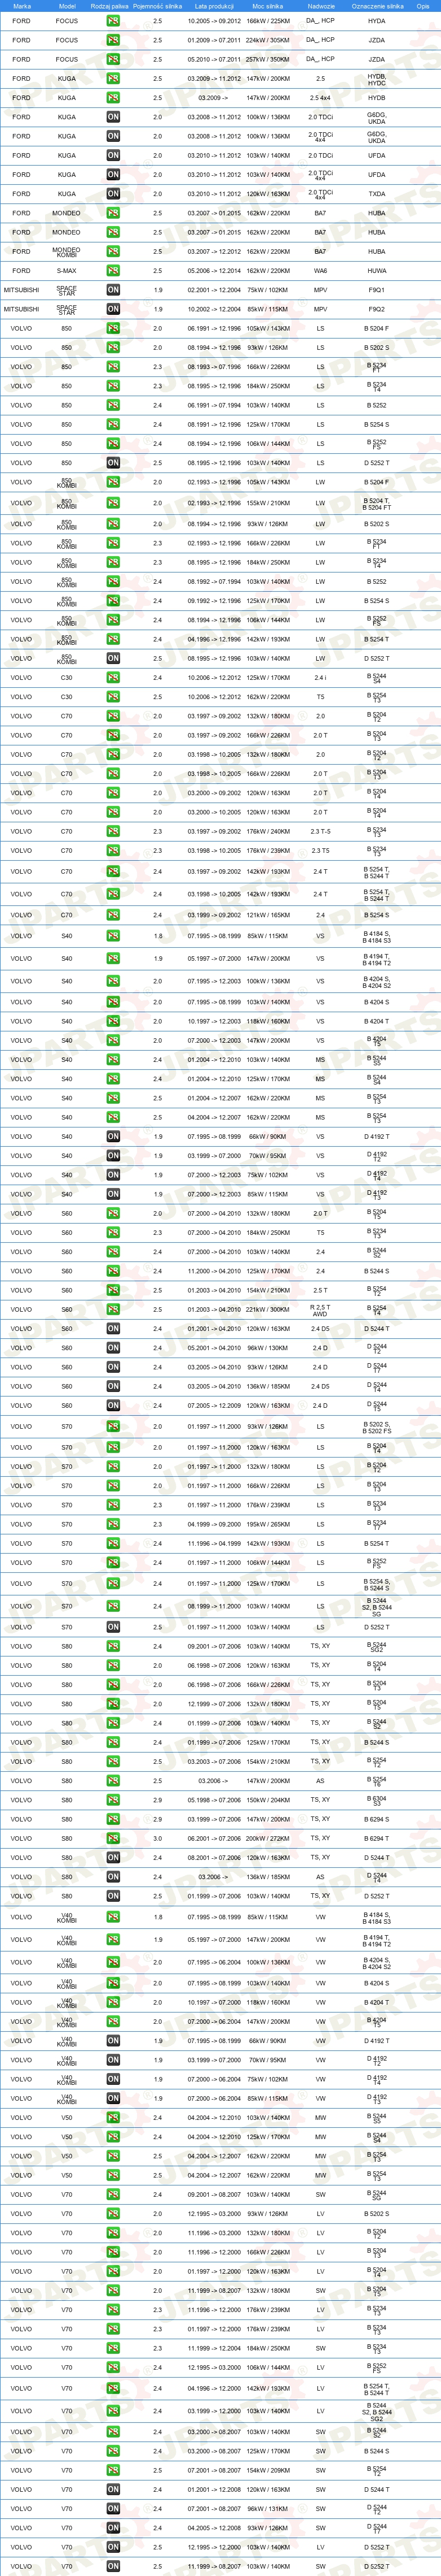Select petrol icon in Ford Mondeo Kombi row
This screenshot has height=2576, width=441.
(113, 252)
